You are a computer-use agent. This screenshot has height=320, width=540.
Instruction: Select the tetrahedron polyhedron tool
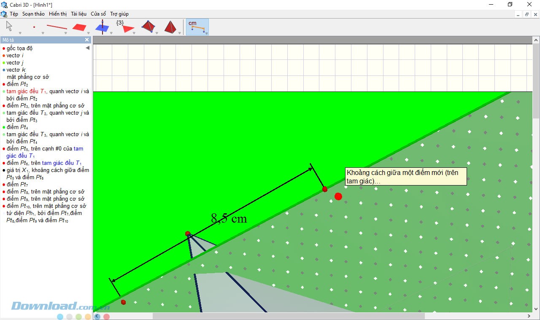pos(148,26)
